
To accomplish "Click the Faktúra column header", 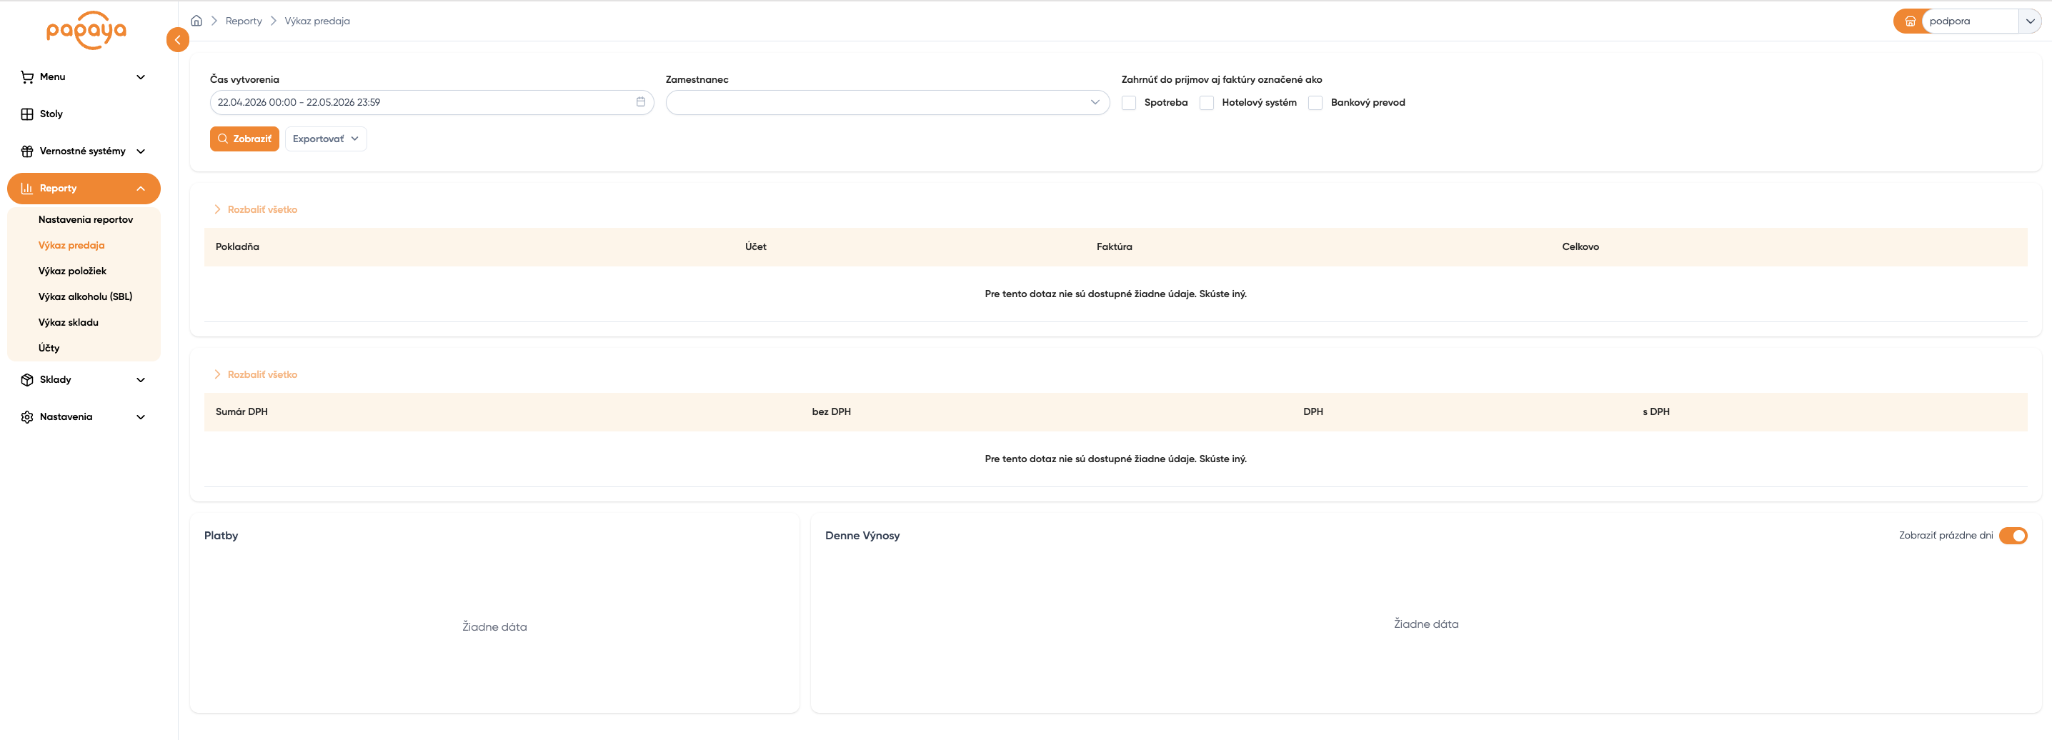I will (x=1114, y=247).
